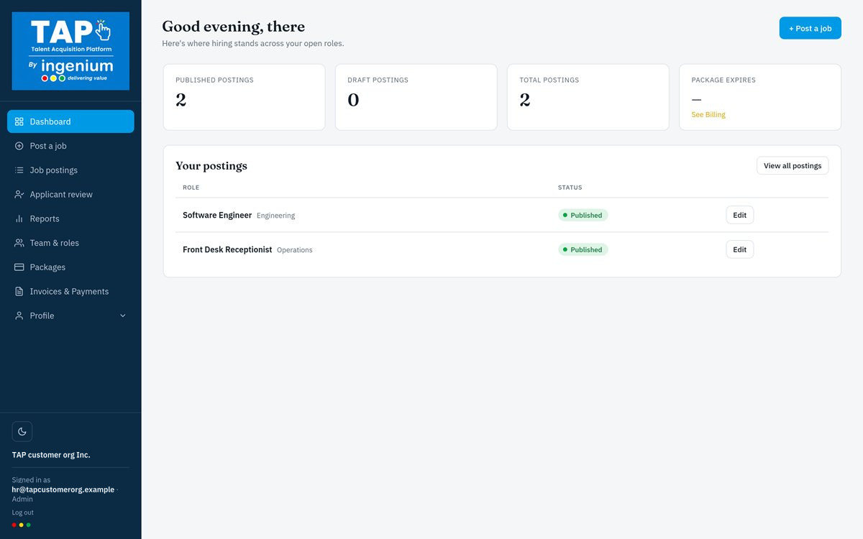Click the Published Postings card
The image size is (863, 539).
244,97
